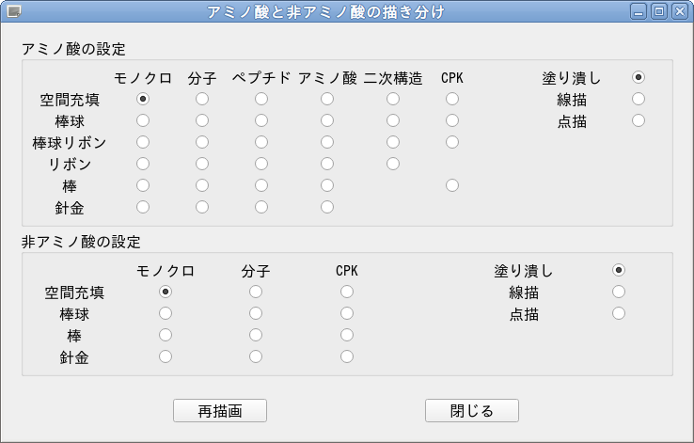Image resolution: width=694 pixels, height=443 pixels.
Task: Select 非アミノ酸 空間充填 分子 radio button
Action: (x=256, y=292)
